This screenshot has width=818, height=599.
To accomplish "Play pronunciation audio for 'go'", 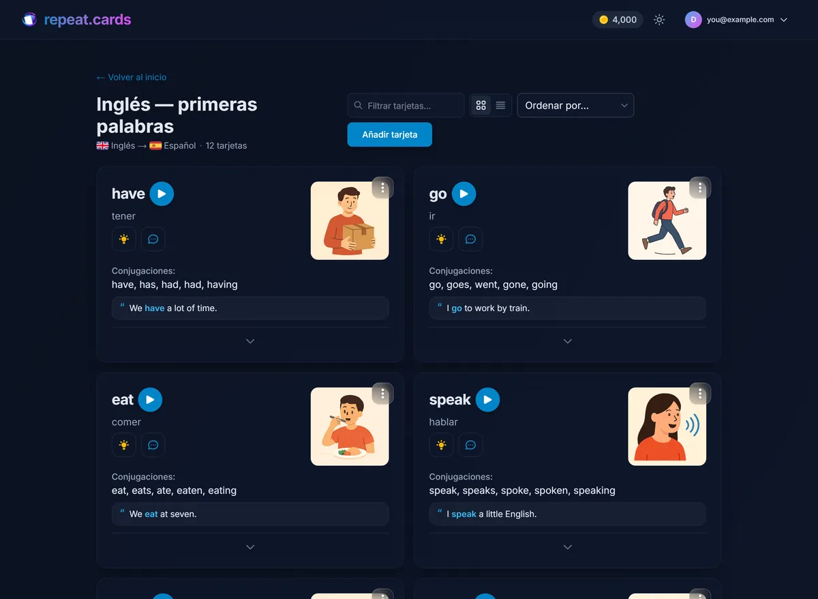I will (x=464, y=194).
